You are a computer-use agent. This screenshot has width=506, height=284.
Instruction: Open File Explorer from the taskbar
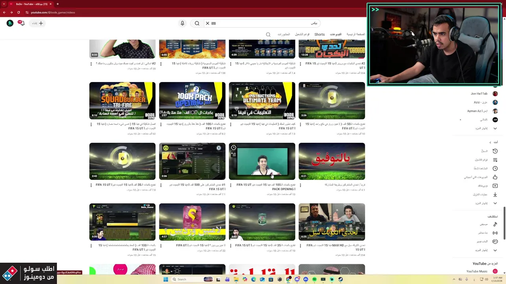(236, 279)
